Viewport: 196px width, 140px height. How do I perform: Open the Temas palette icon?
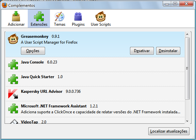point(59,16)
